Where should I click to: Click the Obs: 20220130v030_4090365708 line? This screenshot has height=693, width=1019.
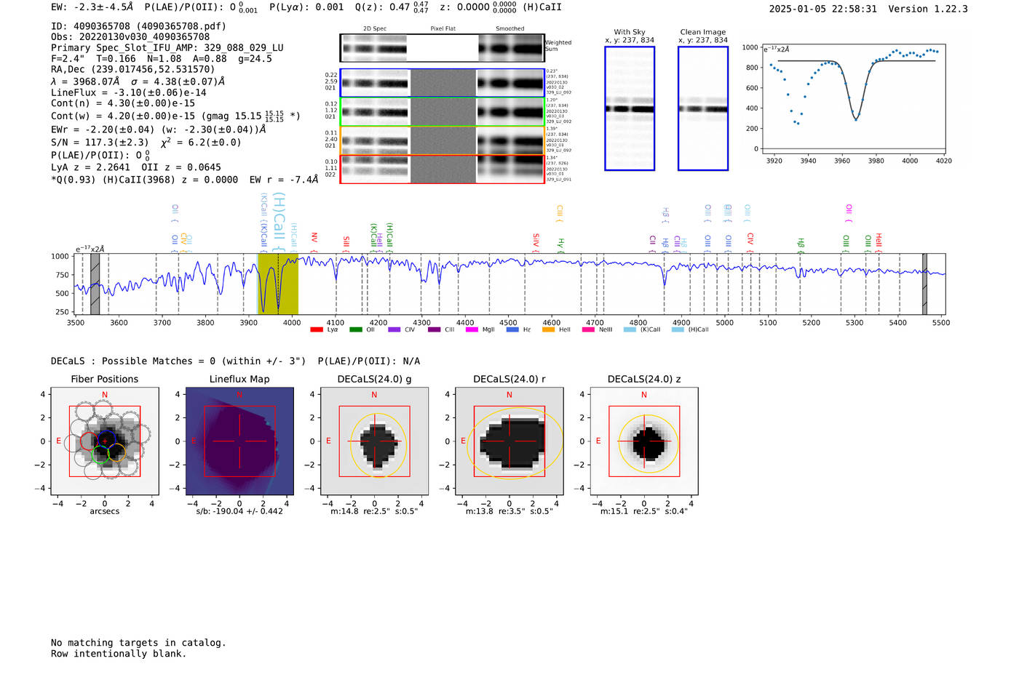(x=130, y=37)
